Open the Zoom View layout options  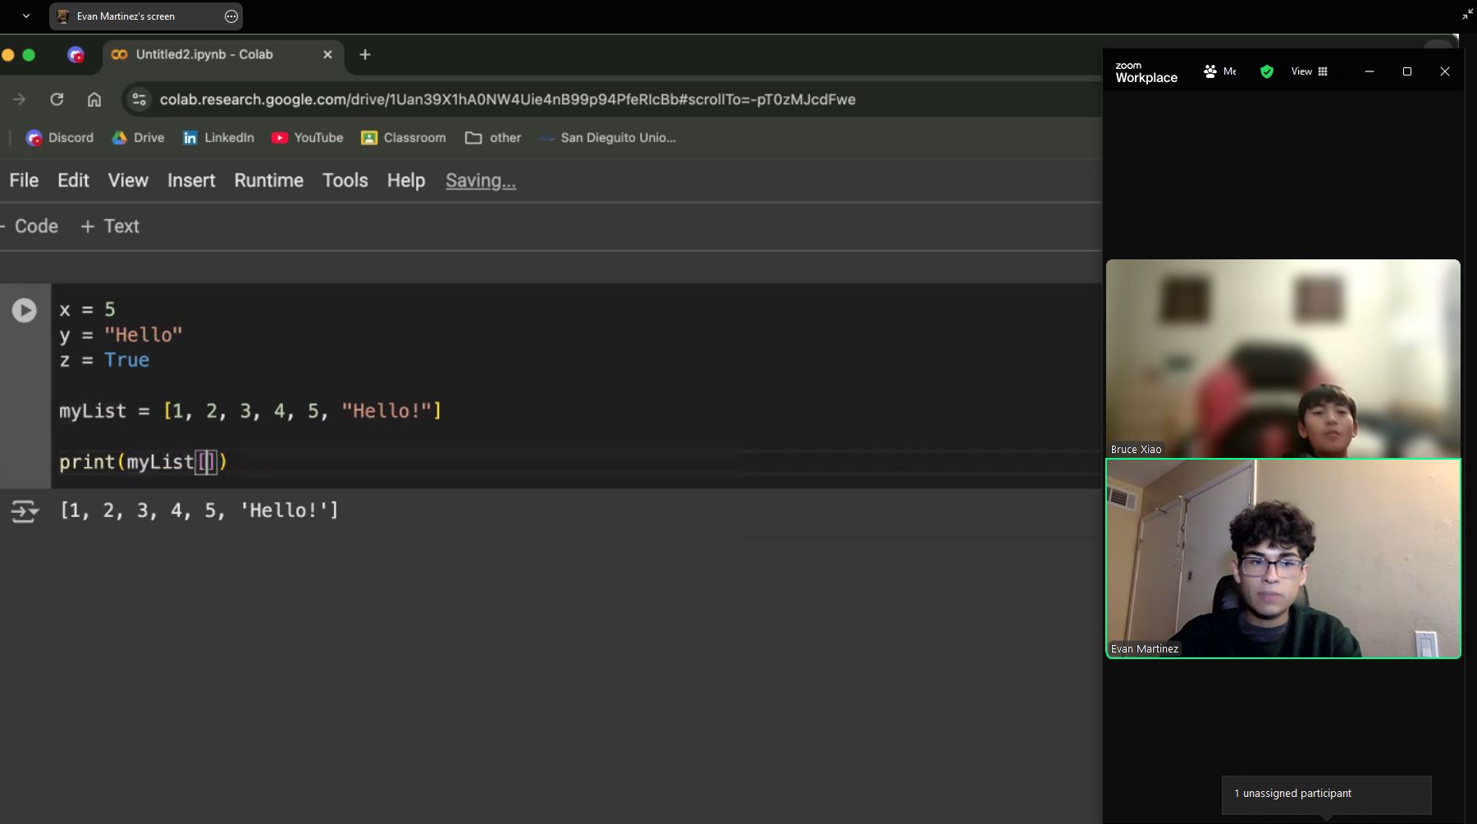point(1309,71)
